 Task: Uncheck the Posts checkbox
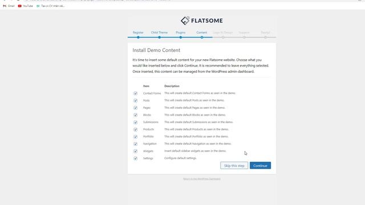tap(136, 101)
